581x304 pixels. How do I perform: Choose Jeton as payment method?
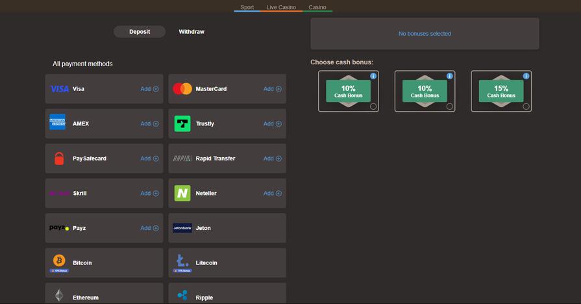click(x=227, y=228)
